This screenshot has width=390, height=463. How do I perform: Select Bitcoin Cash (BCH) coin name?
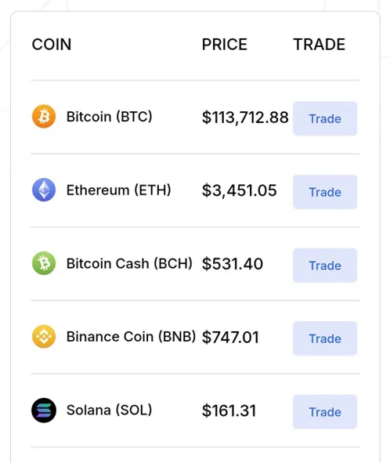coord(129,263)
